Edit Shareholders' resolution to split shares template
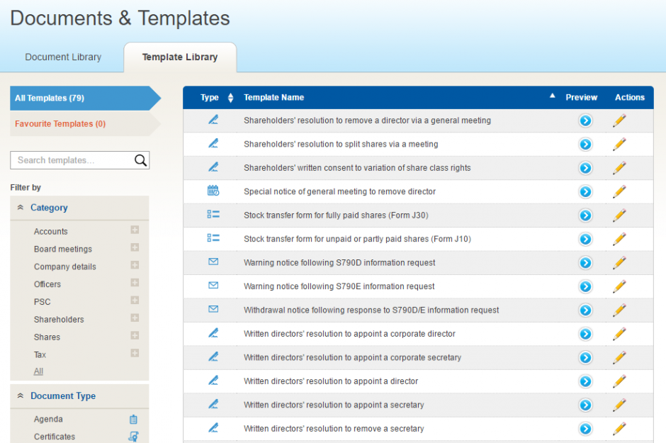The height and width of the screenshot is (443, 666). click(619, 145)
